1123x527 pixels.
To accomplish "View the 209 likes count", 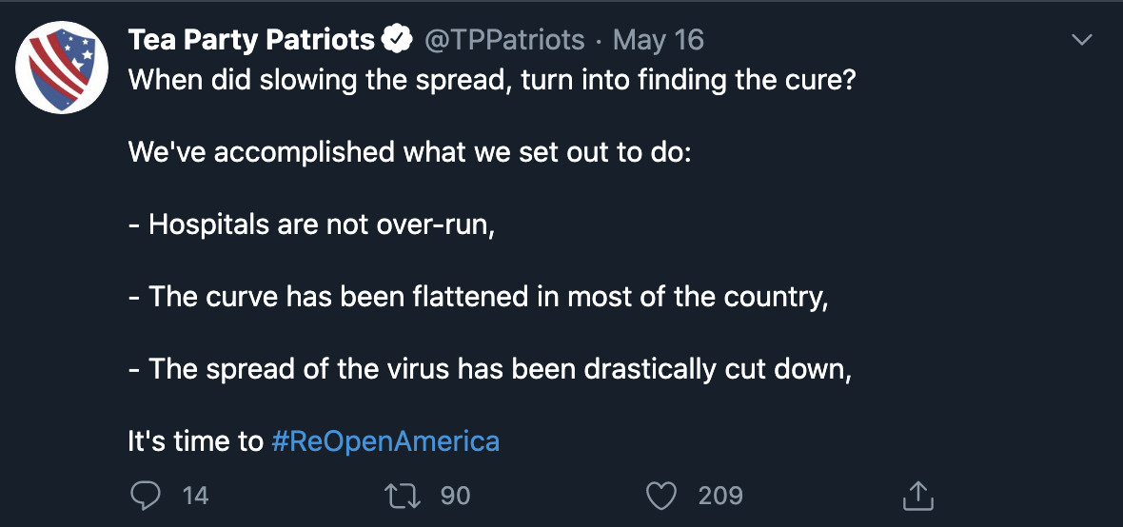I will point(720,496).
